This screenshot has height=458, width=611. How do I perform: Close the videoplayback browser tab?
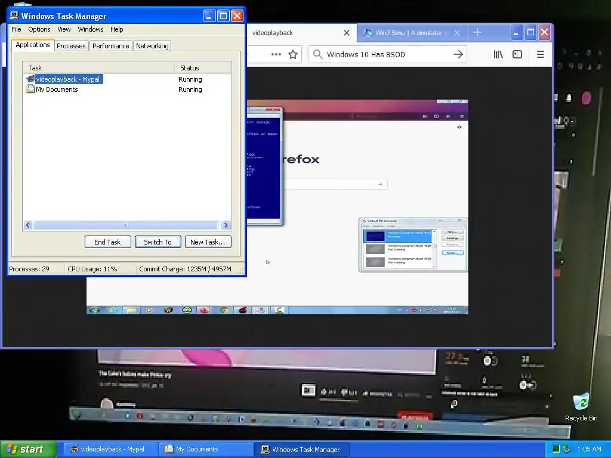347,33
